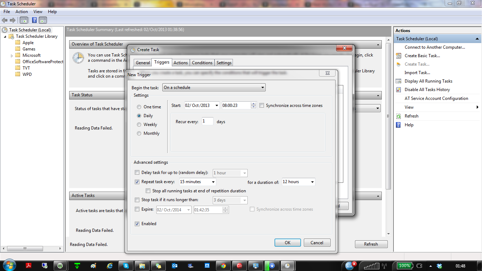Switch to the Actions tab in Create Task
This screenshot has width=482, height=271.
pyautogui.click(x=181, y=63)
